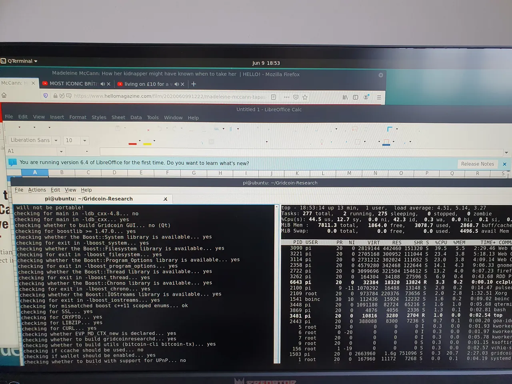Screen dimensions: 512x384
Task: Open the Freeze Rows dropdown arrow
Action: pyautogui.click(x=397, y=129)
